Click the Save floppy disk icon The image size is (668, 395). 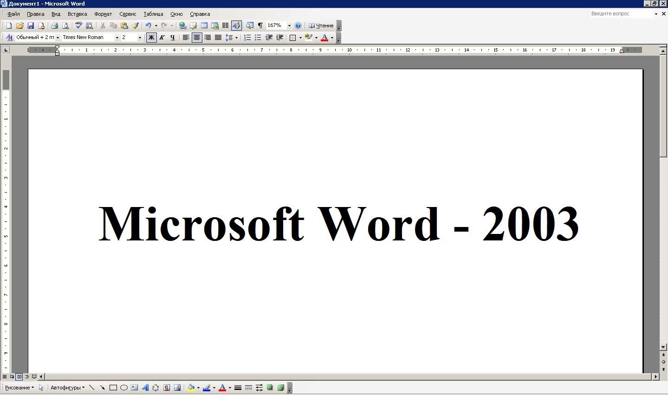31,26
